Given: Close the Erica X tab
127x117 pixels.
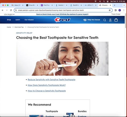Looking at the screenshot, I should (38, 5).
